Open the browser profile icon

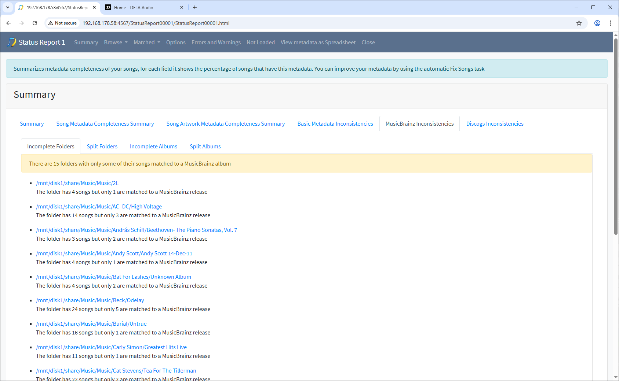point(597,23)
